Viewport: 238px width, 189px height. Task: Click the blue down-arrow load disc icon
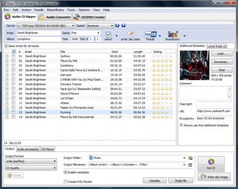tap(123, 25)
